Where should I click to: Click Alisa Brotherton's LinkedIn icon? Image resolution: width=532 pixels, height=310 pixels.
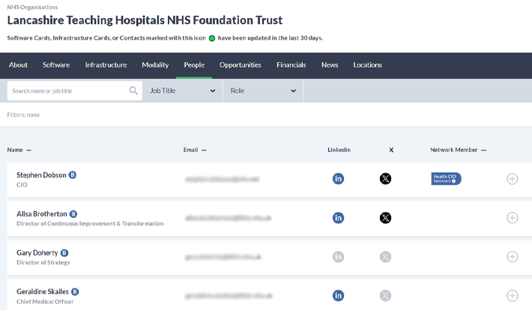pos(338,218)
